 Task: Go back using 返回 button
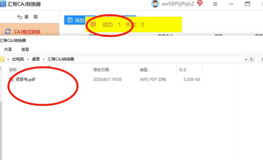click(x=27, y=17)
